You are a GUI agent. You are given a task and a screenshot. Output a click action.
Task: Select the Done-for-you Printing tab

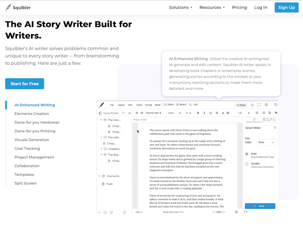point(35,131)
